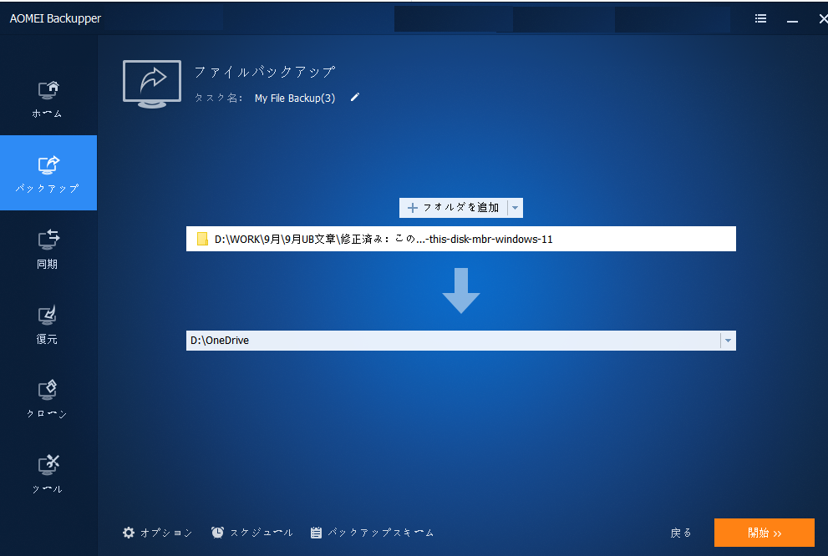Click the yellow folder icon in source row

tap(202, 239)
